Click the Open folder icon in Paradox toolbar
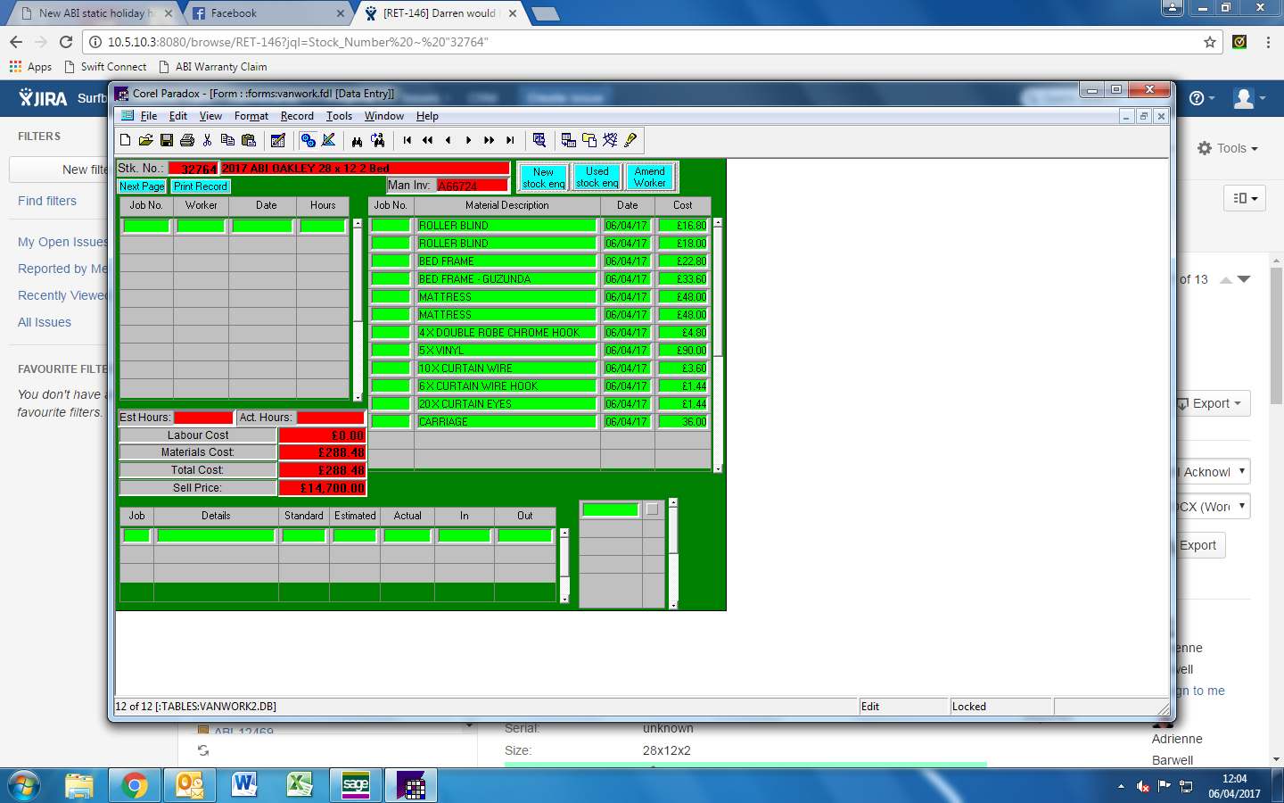Image resolution: width=1284 pixels, height=803 pixels. (146, 140)
